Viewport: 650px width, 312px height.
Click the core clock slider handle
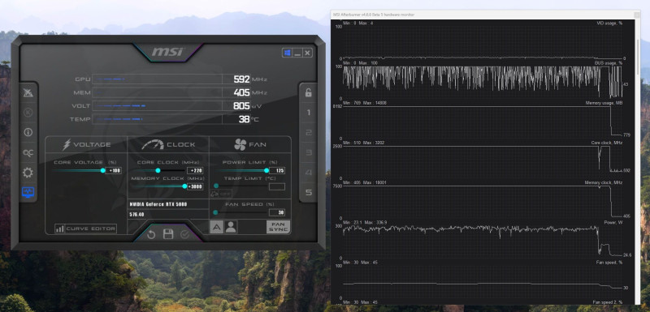(x=158, y=170)
